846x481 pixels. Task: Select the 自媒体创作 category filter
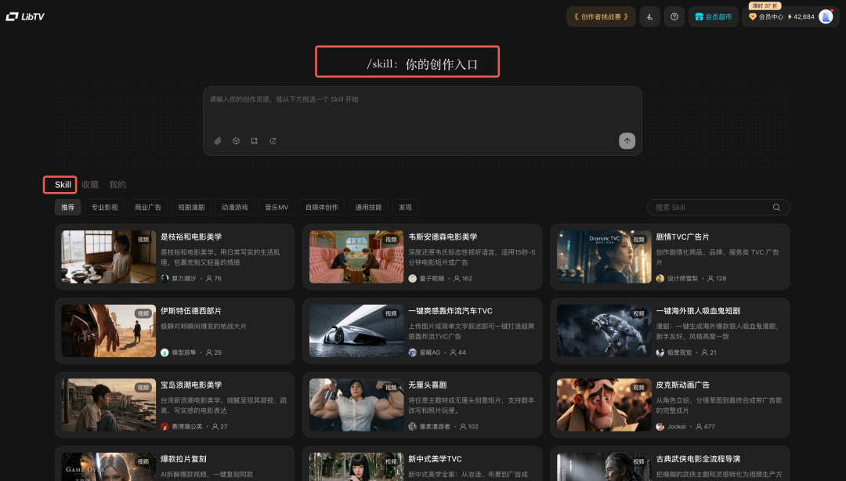(x=322, y=208)
